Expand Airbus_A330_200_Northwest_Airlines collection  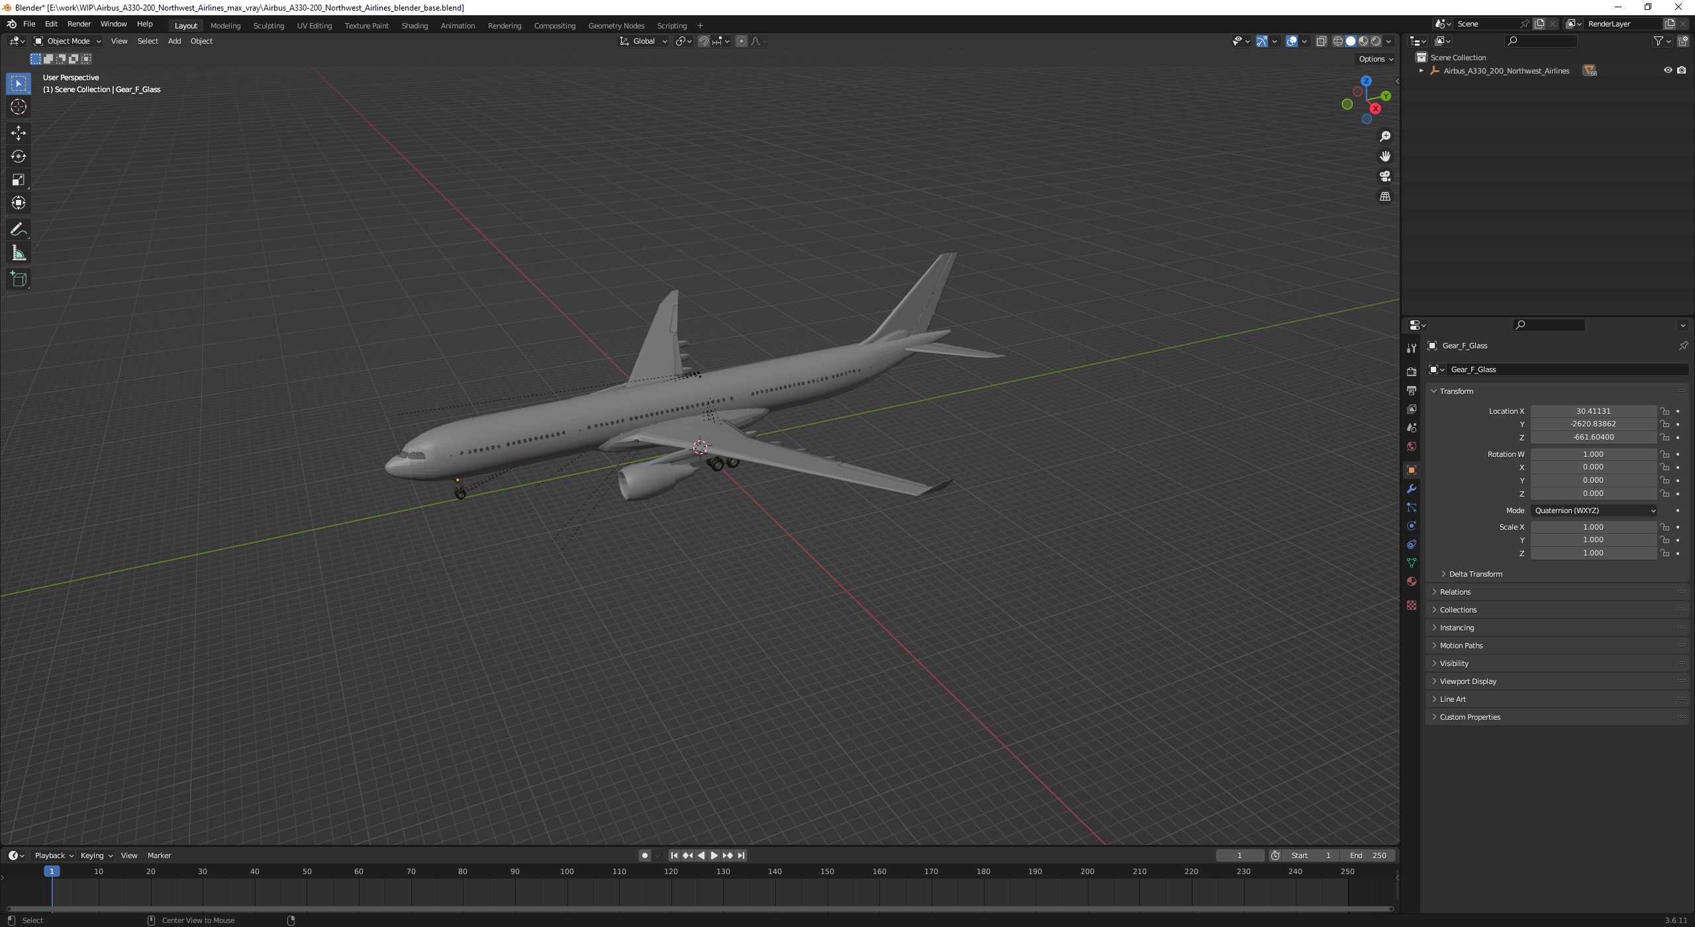pyautogui.click(x=1421, y=70)
